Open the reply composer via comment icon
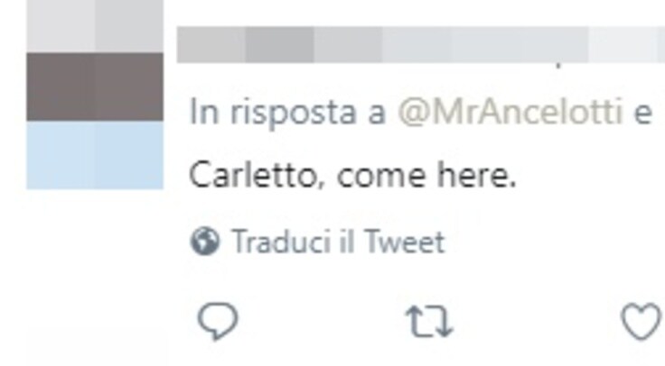 point(218,321)
